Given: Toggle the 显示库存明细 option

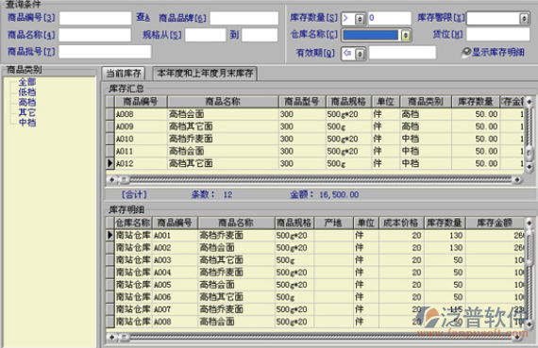Looking at the screenshot, I should (493, 52).
